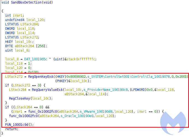This screenshot has width=189, height=137.
Task: Select the 'DWORD local_114;' declaration
Action: (x=20, y=33)
